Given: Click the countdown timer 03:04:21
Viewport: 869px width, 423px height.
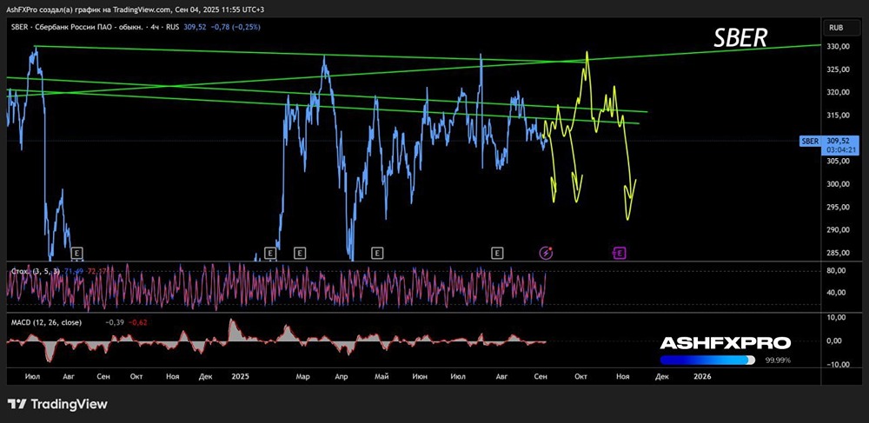Looking at the screenshot, I should coord(839,149).
